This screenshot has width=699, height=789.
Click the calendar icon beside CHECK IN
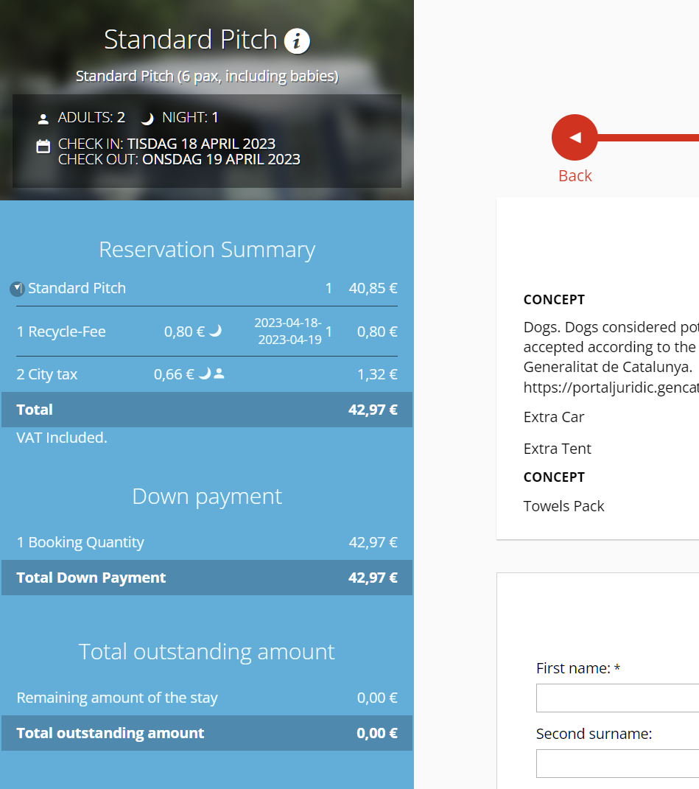(43, 146)
